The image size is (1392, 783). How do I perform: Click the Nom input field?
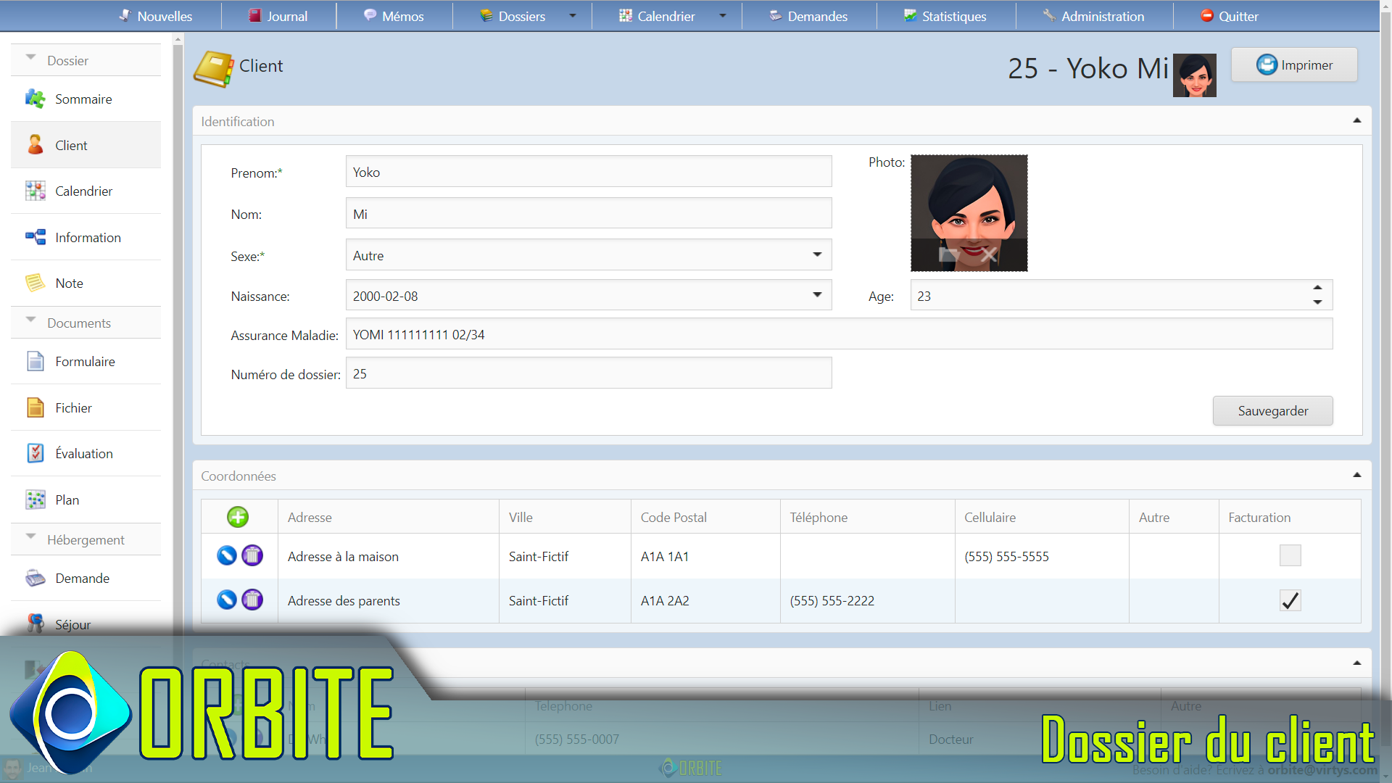[589, 214]
